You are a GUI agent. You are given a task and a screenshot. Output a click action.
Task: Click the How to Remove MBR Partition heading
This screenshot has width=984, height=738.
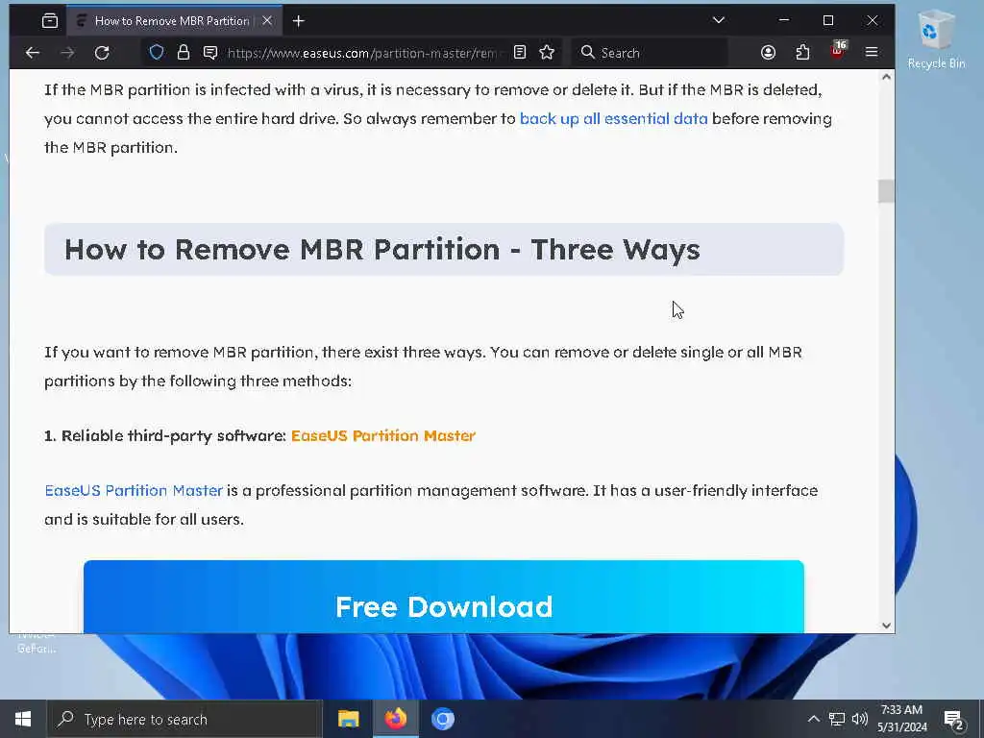[382, 249]
